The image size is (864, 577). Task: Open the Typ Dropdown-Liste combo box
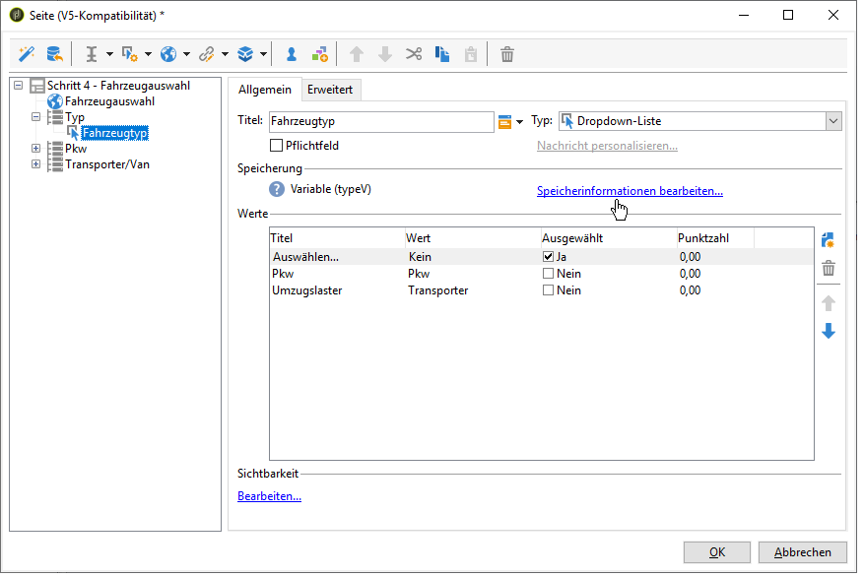coord(833,121)
